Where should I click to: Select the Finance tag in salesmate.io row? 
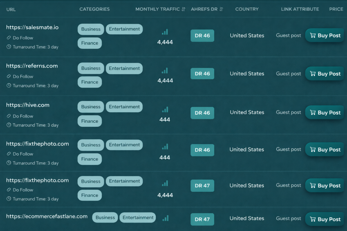89,43
